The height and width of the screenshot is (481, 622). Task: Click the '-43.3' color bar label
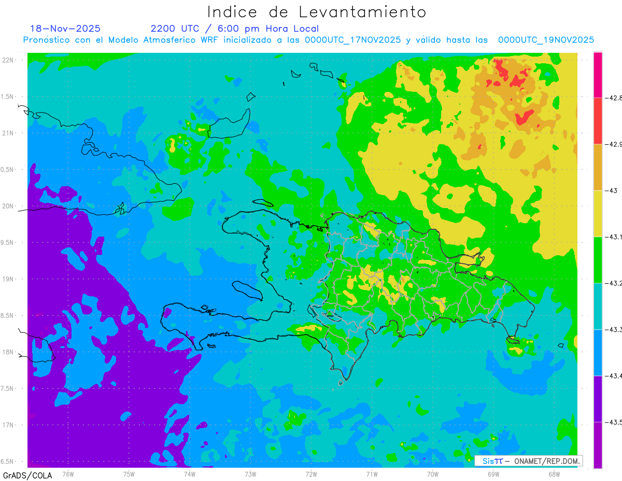click(614, 329)
